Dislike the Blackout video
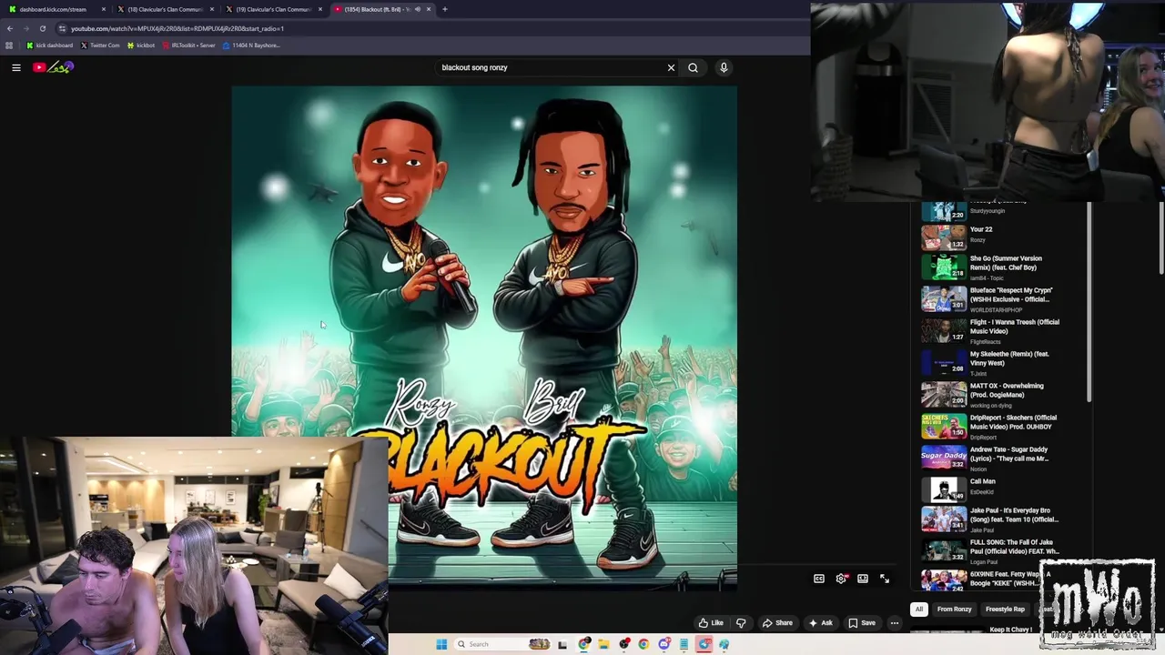Image resolution: width=1165 pixels, height=655 pixels. [x=741, y=623]
